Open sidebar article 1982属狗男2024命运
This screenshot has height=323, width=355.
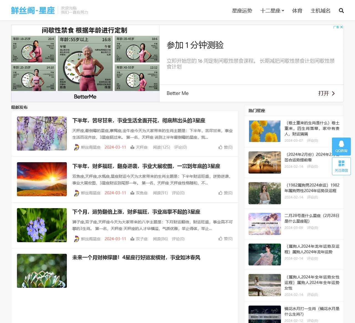[x=312, y=188]
